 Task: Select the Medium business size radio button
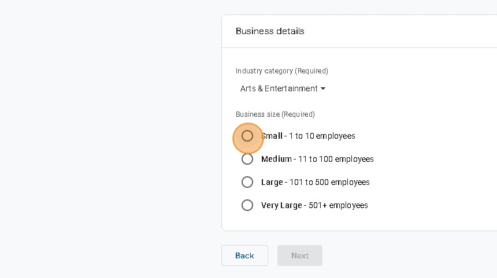pyautogui.click(x=247, y=159)
